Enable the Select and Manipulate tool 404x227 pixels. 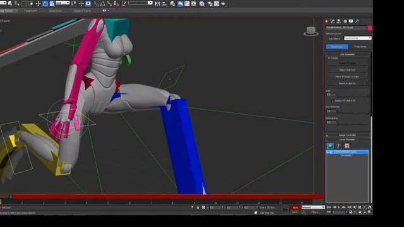pyautogui.click(x=81, y=4)
